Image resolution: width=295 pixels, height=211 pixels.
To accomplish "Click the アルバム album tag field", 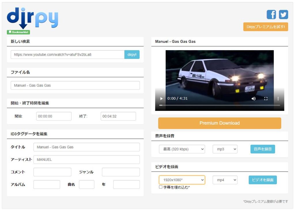I will (x=47, y=185).
